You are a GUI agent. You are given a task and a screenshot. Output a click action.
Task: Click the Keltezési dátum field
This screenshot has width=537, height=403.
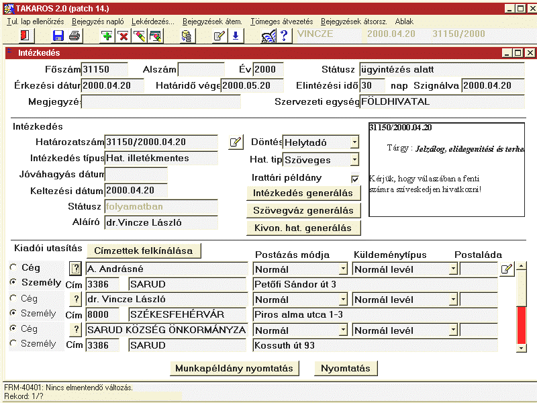[136, 190]
